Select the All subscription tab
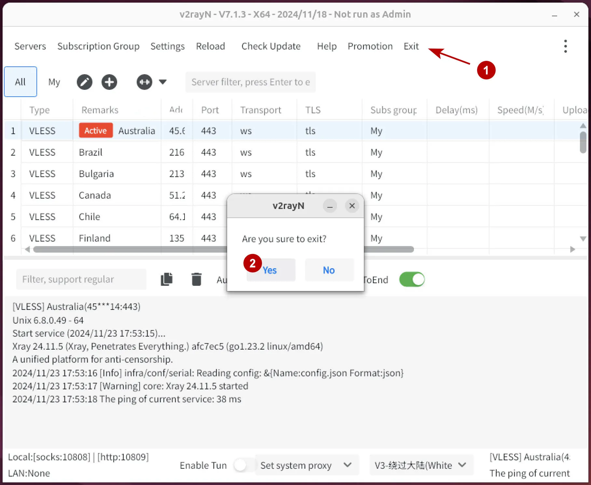 click(21, 82)
